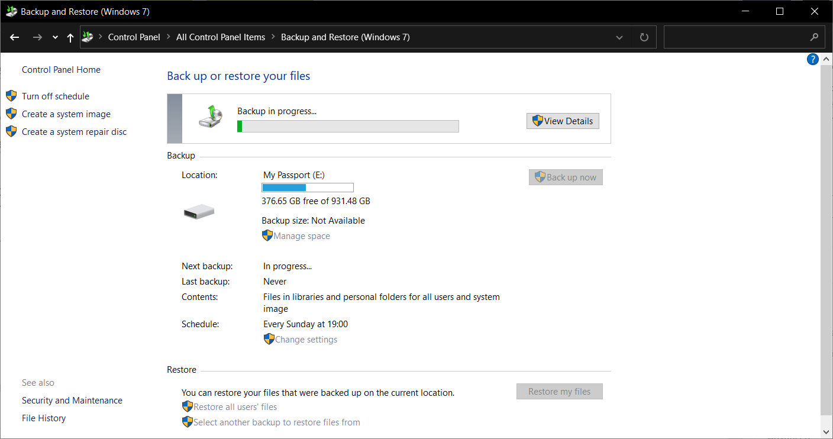833x439 pixels.
Task: Open the Help question mark icon
Action: click(x=813, y=59)
